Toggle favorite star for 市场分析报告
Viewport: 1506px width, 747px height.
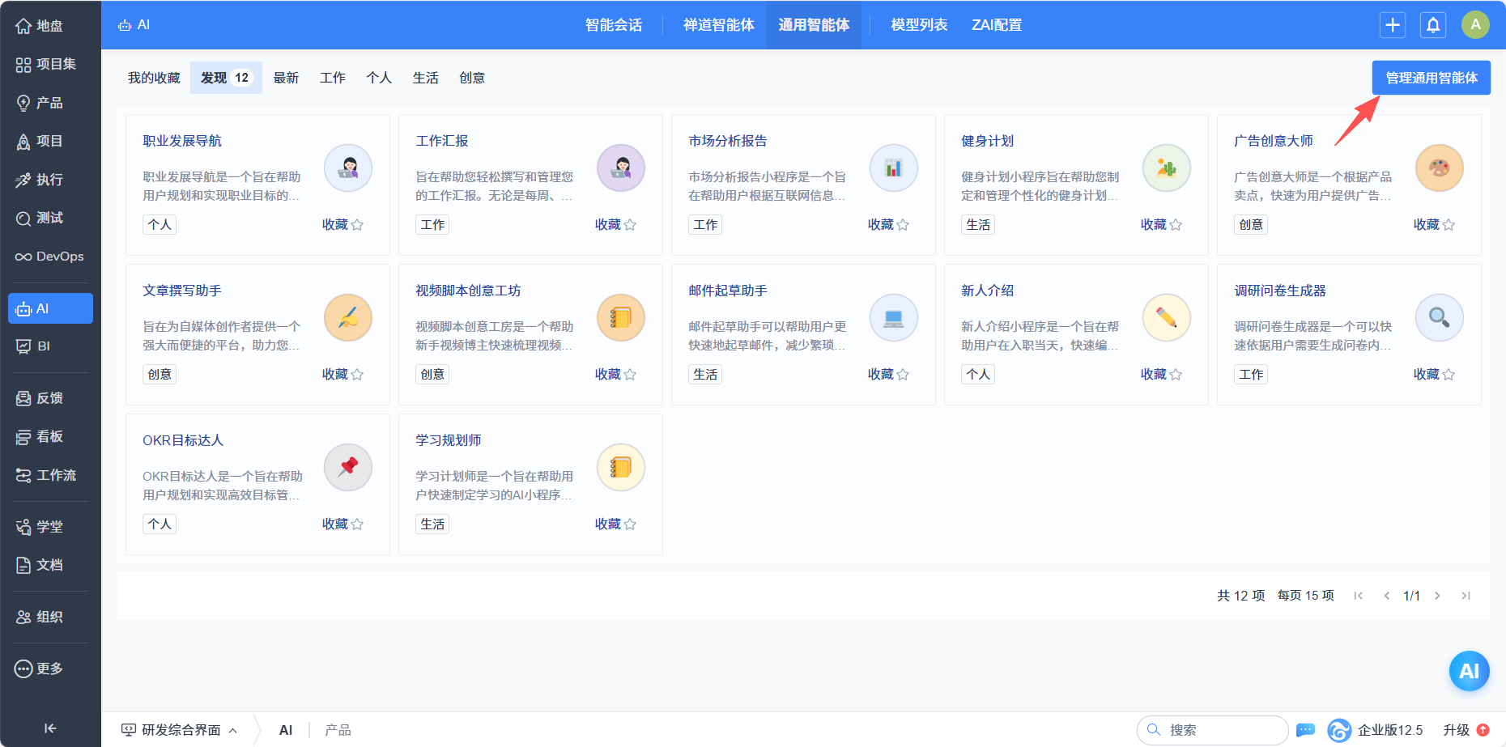(889, 225)
